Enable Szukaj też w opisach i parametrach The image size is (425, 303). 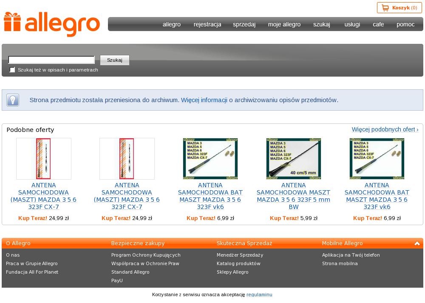[x=12, y=70]
